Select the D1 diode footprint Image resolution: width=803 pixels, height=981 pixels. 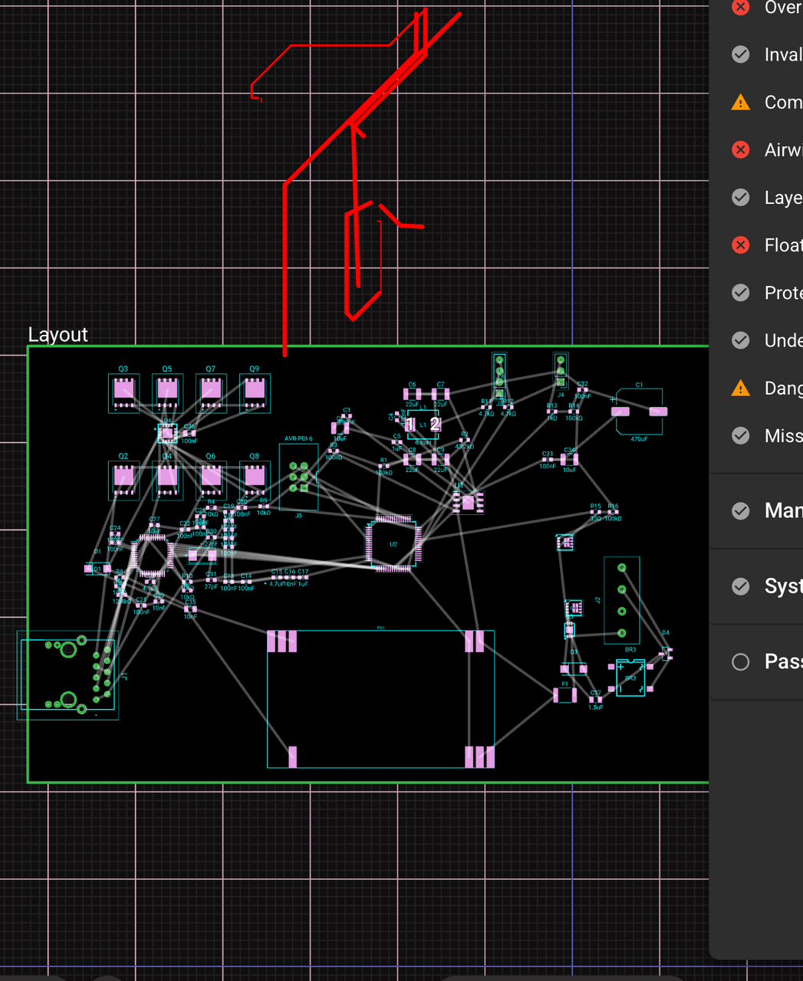click(97, 569)
